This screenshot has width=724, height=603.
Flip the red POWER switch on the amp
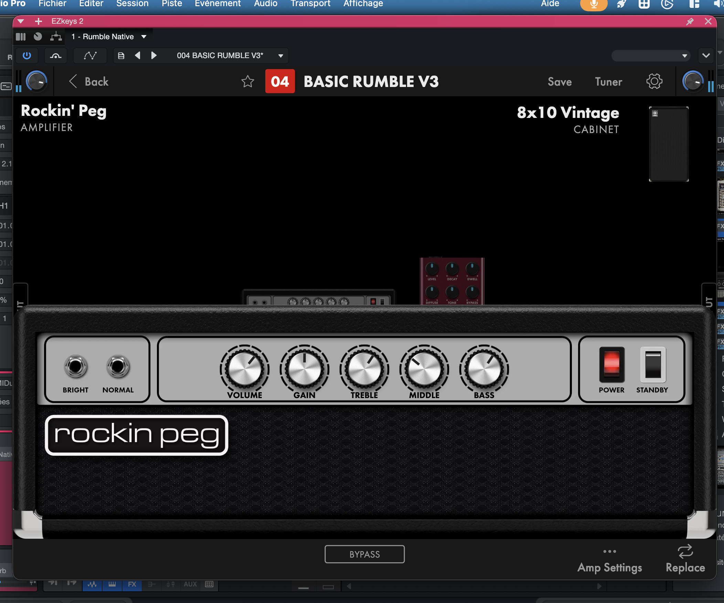tap(611, 364)
